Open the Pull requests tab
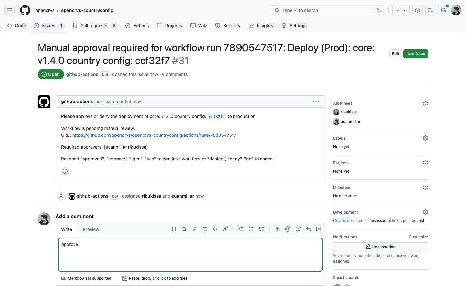 pyautogui.click(x=94, y=26)
